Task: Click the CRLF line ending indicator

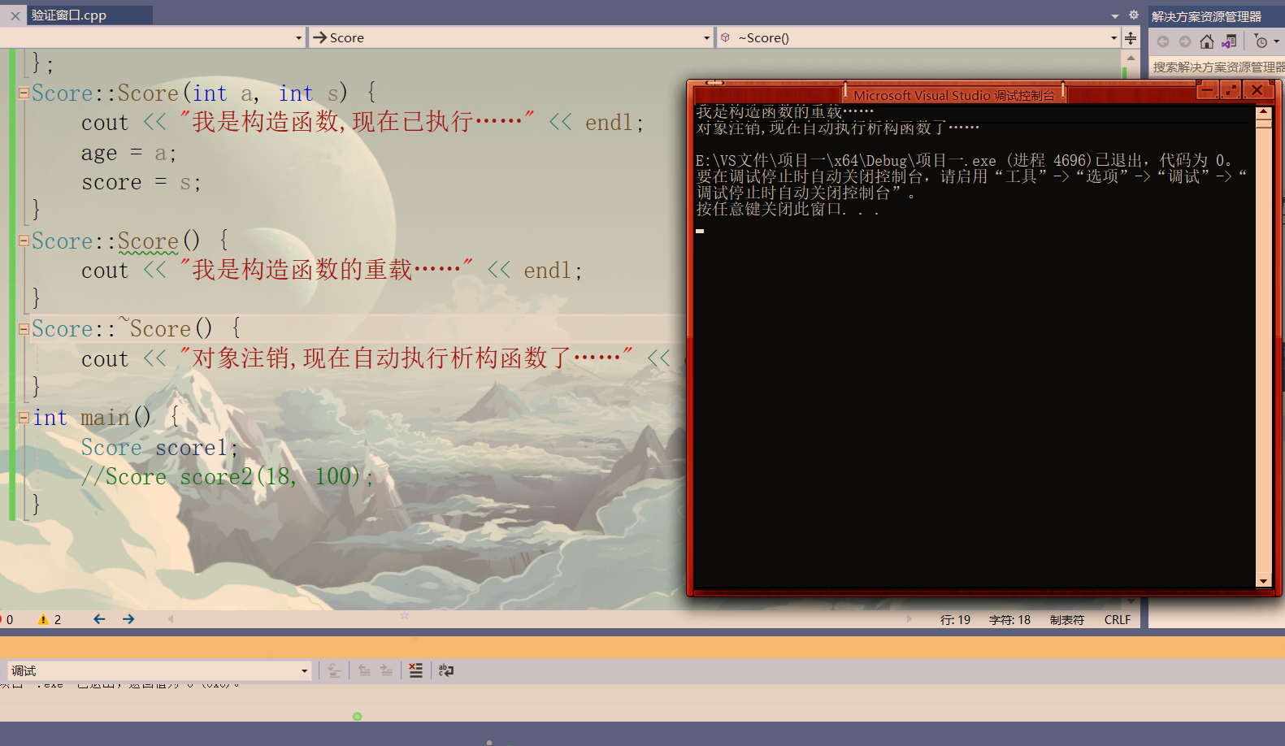Action: (1118, 620)
